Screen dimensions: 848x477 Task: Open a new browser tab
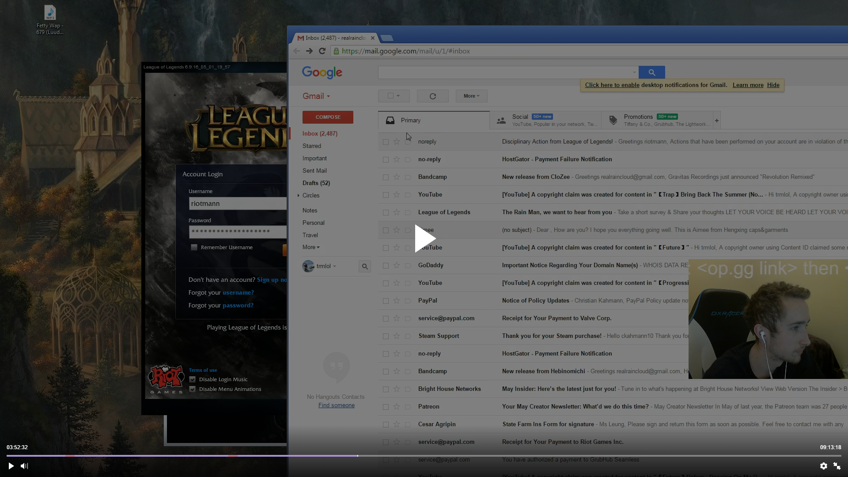tap(387, 38)
